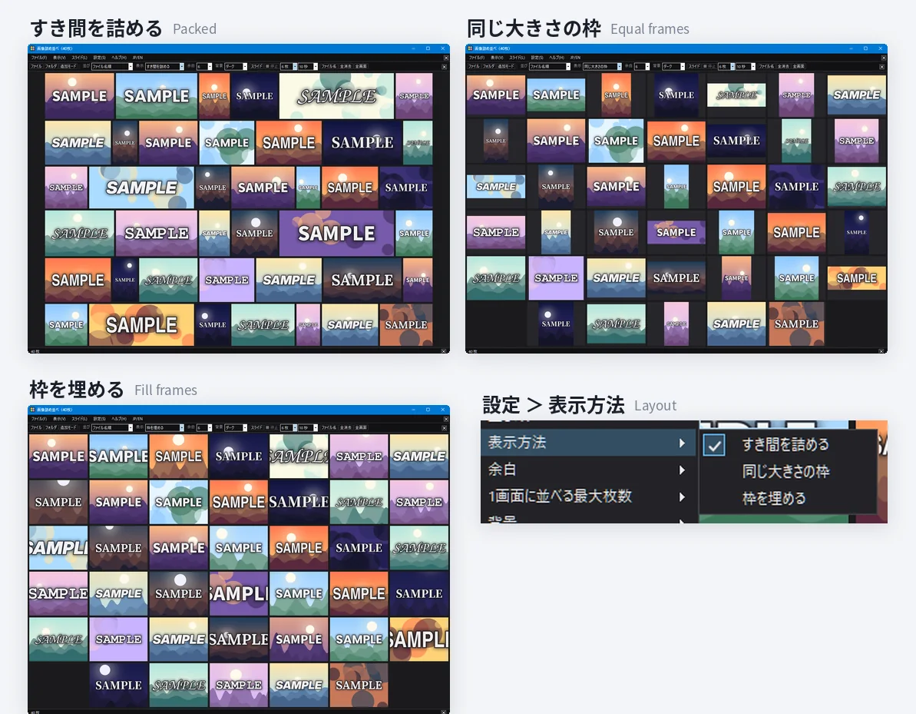Open the ダーク background dropdown in the Packed window

pyautogui.click(x=236, y=67)
